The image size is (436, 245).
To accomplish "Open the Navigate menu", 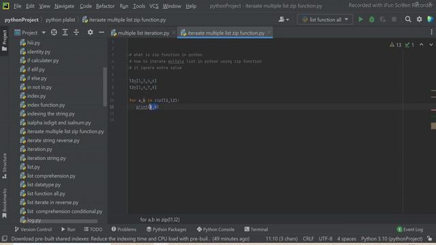I will pos(64,6).
